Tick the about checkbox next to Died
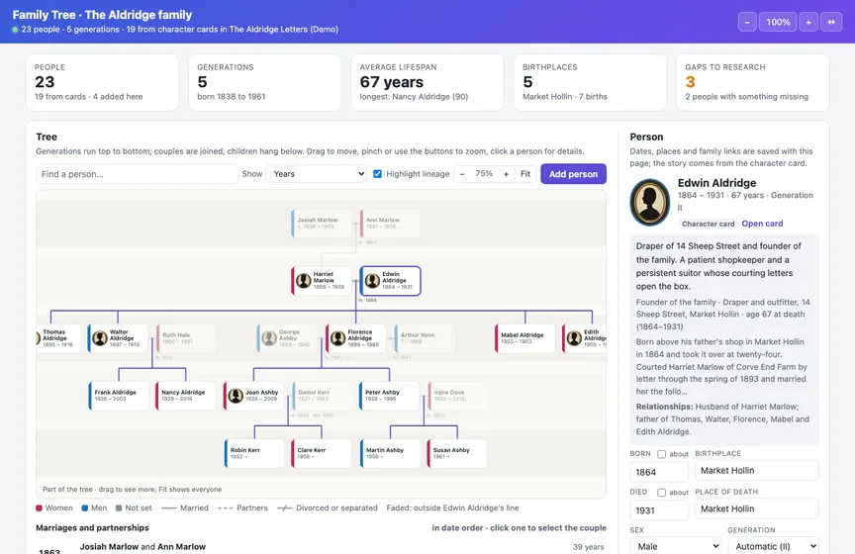This screenshot has width=855, height=554. pos(661,493)
